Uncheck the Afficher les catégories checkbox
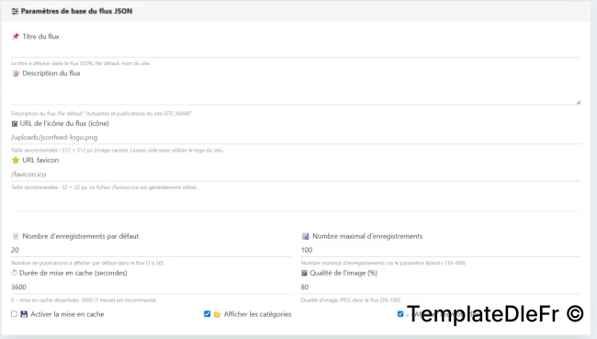Image resolution: width=597 pixels, height=339 pixels. point(208,314)
